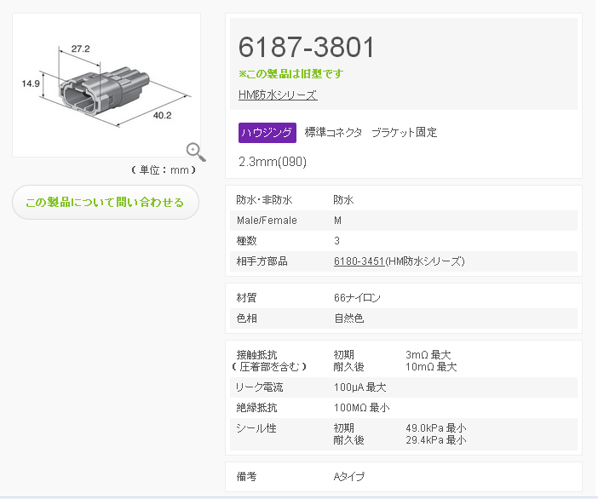Click the 6187-3801 product number heading
This screenshot has height=499, width=598.
click(306, 47)
